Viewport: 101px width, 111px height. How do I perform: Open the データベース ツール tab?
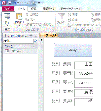point(70,9)
